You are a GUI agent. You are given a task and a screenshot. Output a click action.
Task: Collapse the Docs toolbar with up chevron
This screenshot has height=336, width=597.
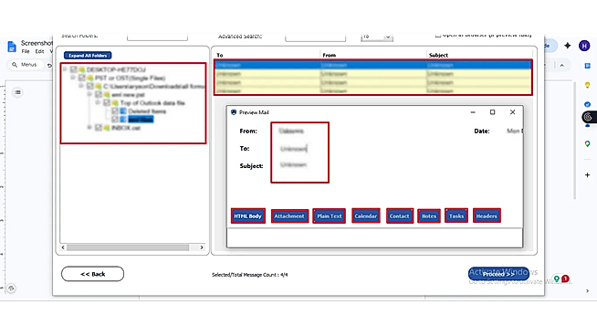[x=562, y=66]
